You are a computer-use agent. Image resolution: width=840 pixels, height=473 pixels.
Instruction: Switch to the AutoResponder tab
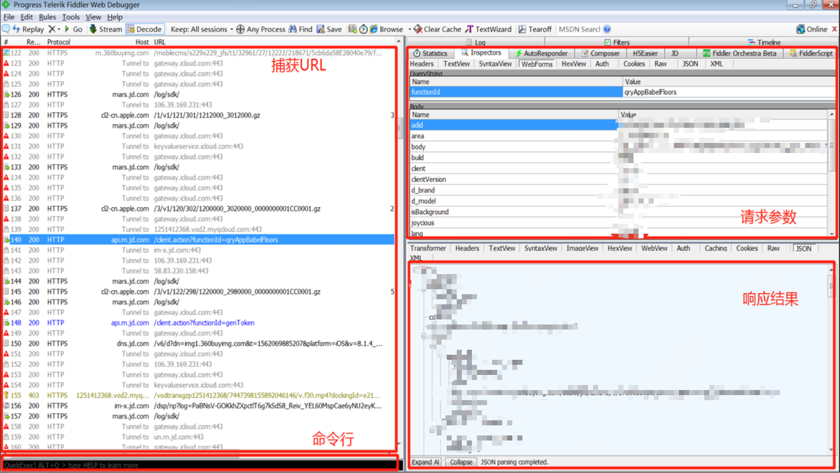pos(541,53)
